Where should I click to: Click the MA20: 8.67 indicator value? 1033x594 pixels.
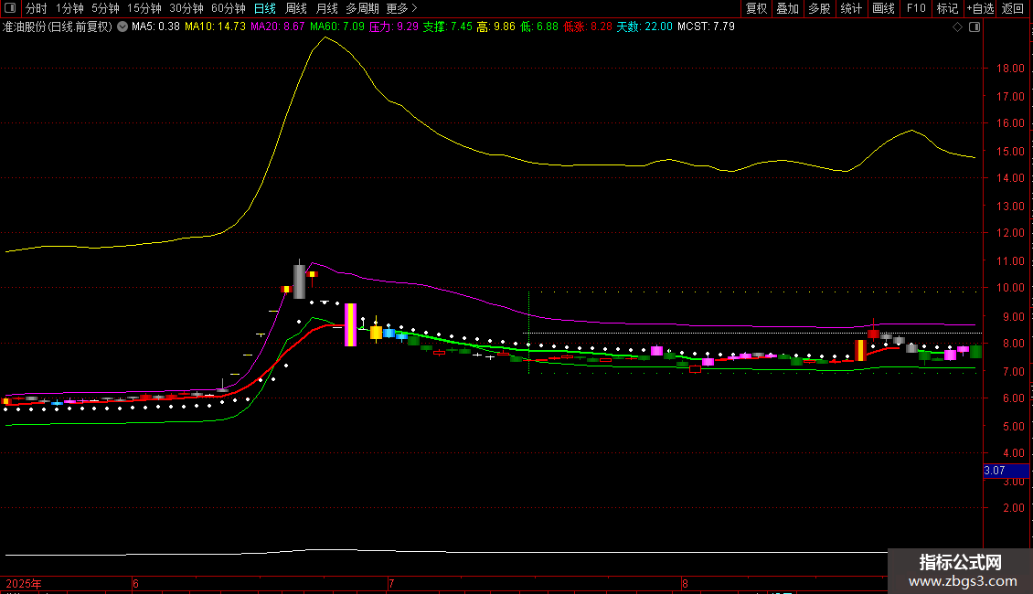click(277, 27)
